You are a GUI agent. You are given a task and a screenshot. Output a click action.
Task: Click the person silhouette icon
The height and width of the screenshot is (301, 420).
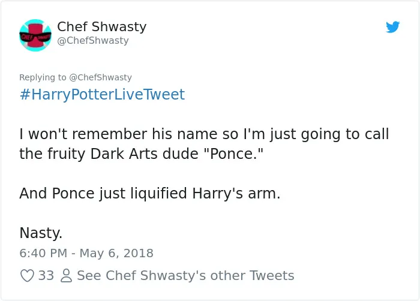pyautogui.click(x=66, y=276)
